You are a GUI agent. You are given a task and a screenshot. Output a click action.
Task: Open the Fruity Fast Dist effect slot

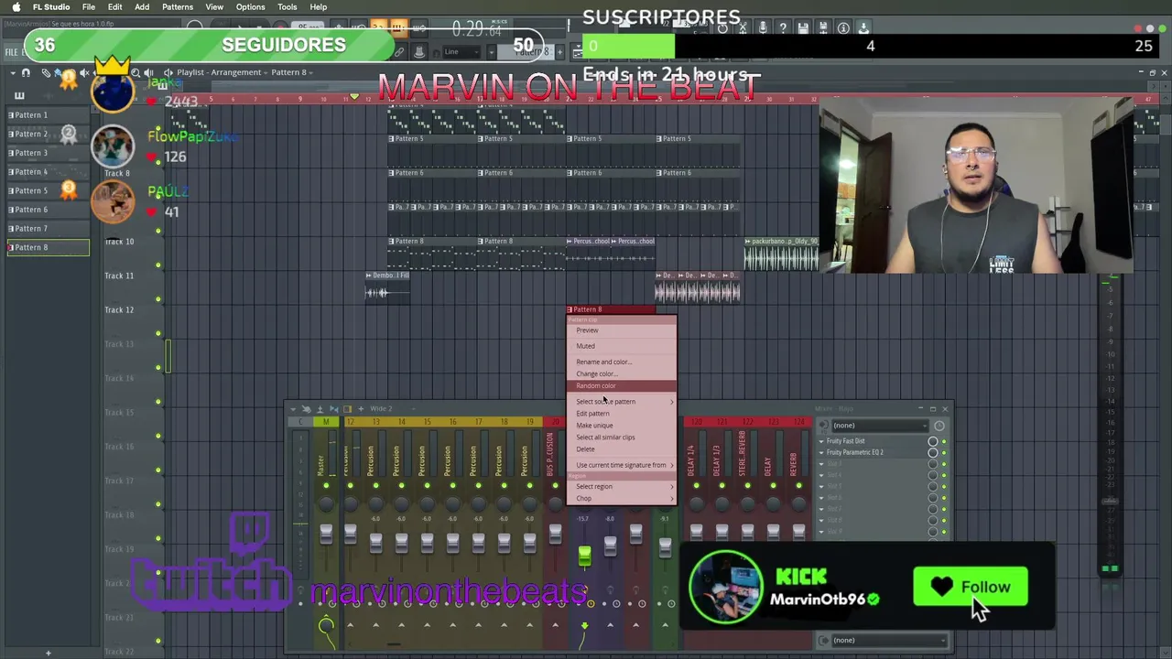(x=874, y=441)
